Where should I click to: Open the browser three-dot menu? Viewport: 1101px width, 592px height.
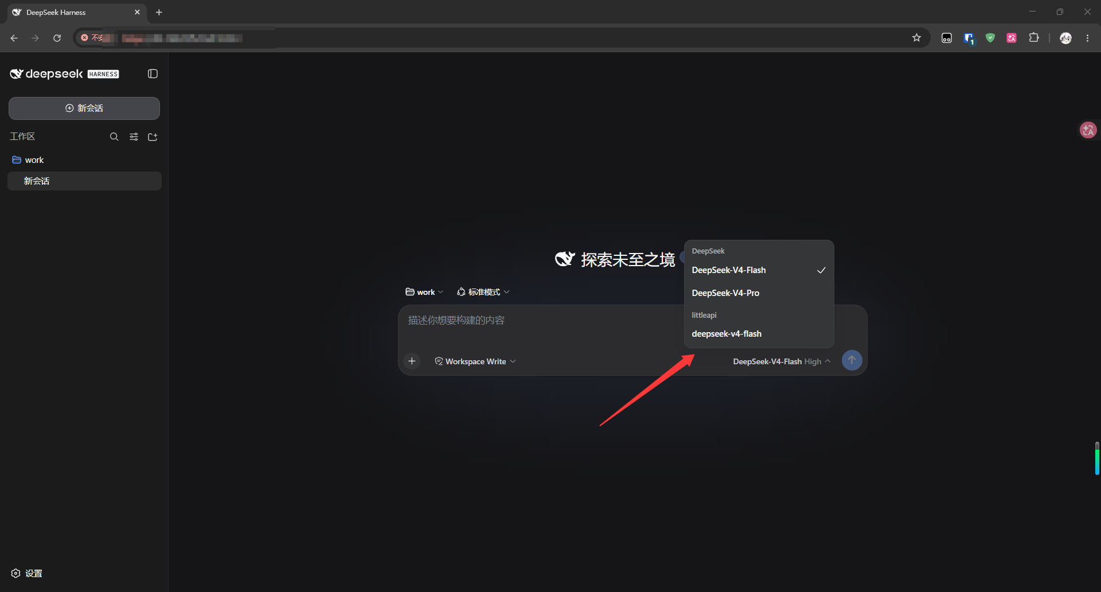[x=1088, y=38]
